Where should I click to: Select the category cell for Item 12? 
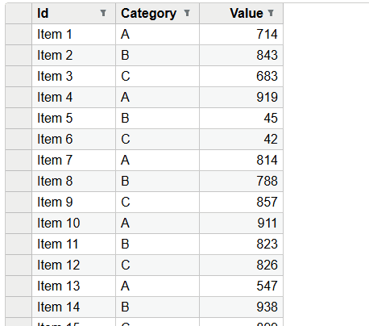(x=158, y=265)
